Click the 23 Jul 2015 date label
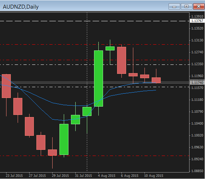Image resolution: width=205 pixels, height=179 pixels. (14, 176)
